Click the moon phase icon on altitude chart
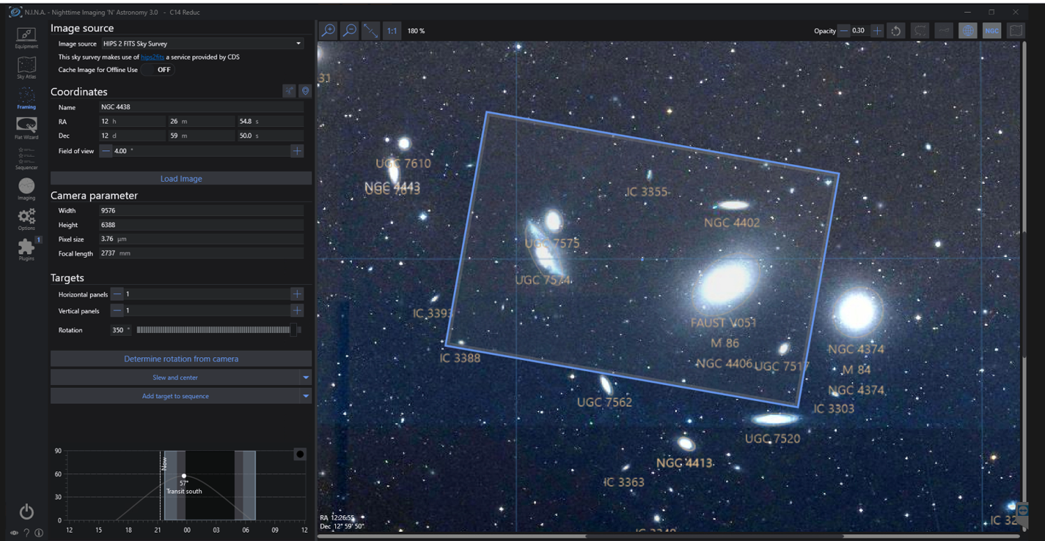Image resolution: width=1045 pixels, height=541 pixels. [300, 455]
